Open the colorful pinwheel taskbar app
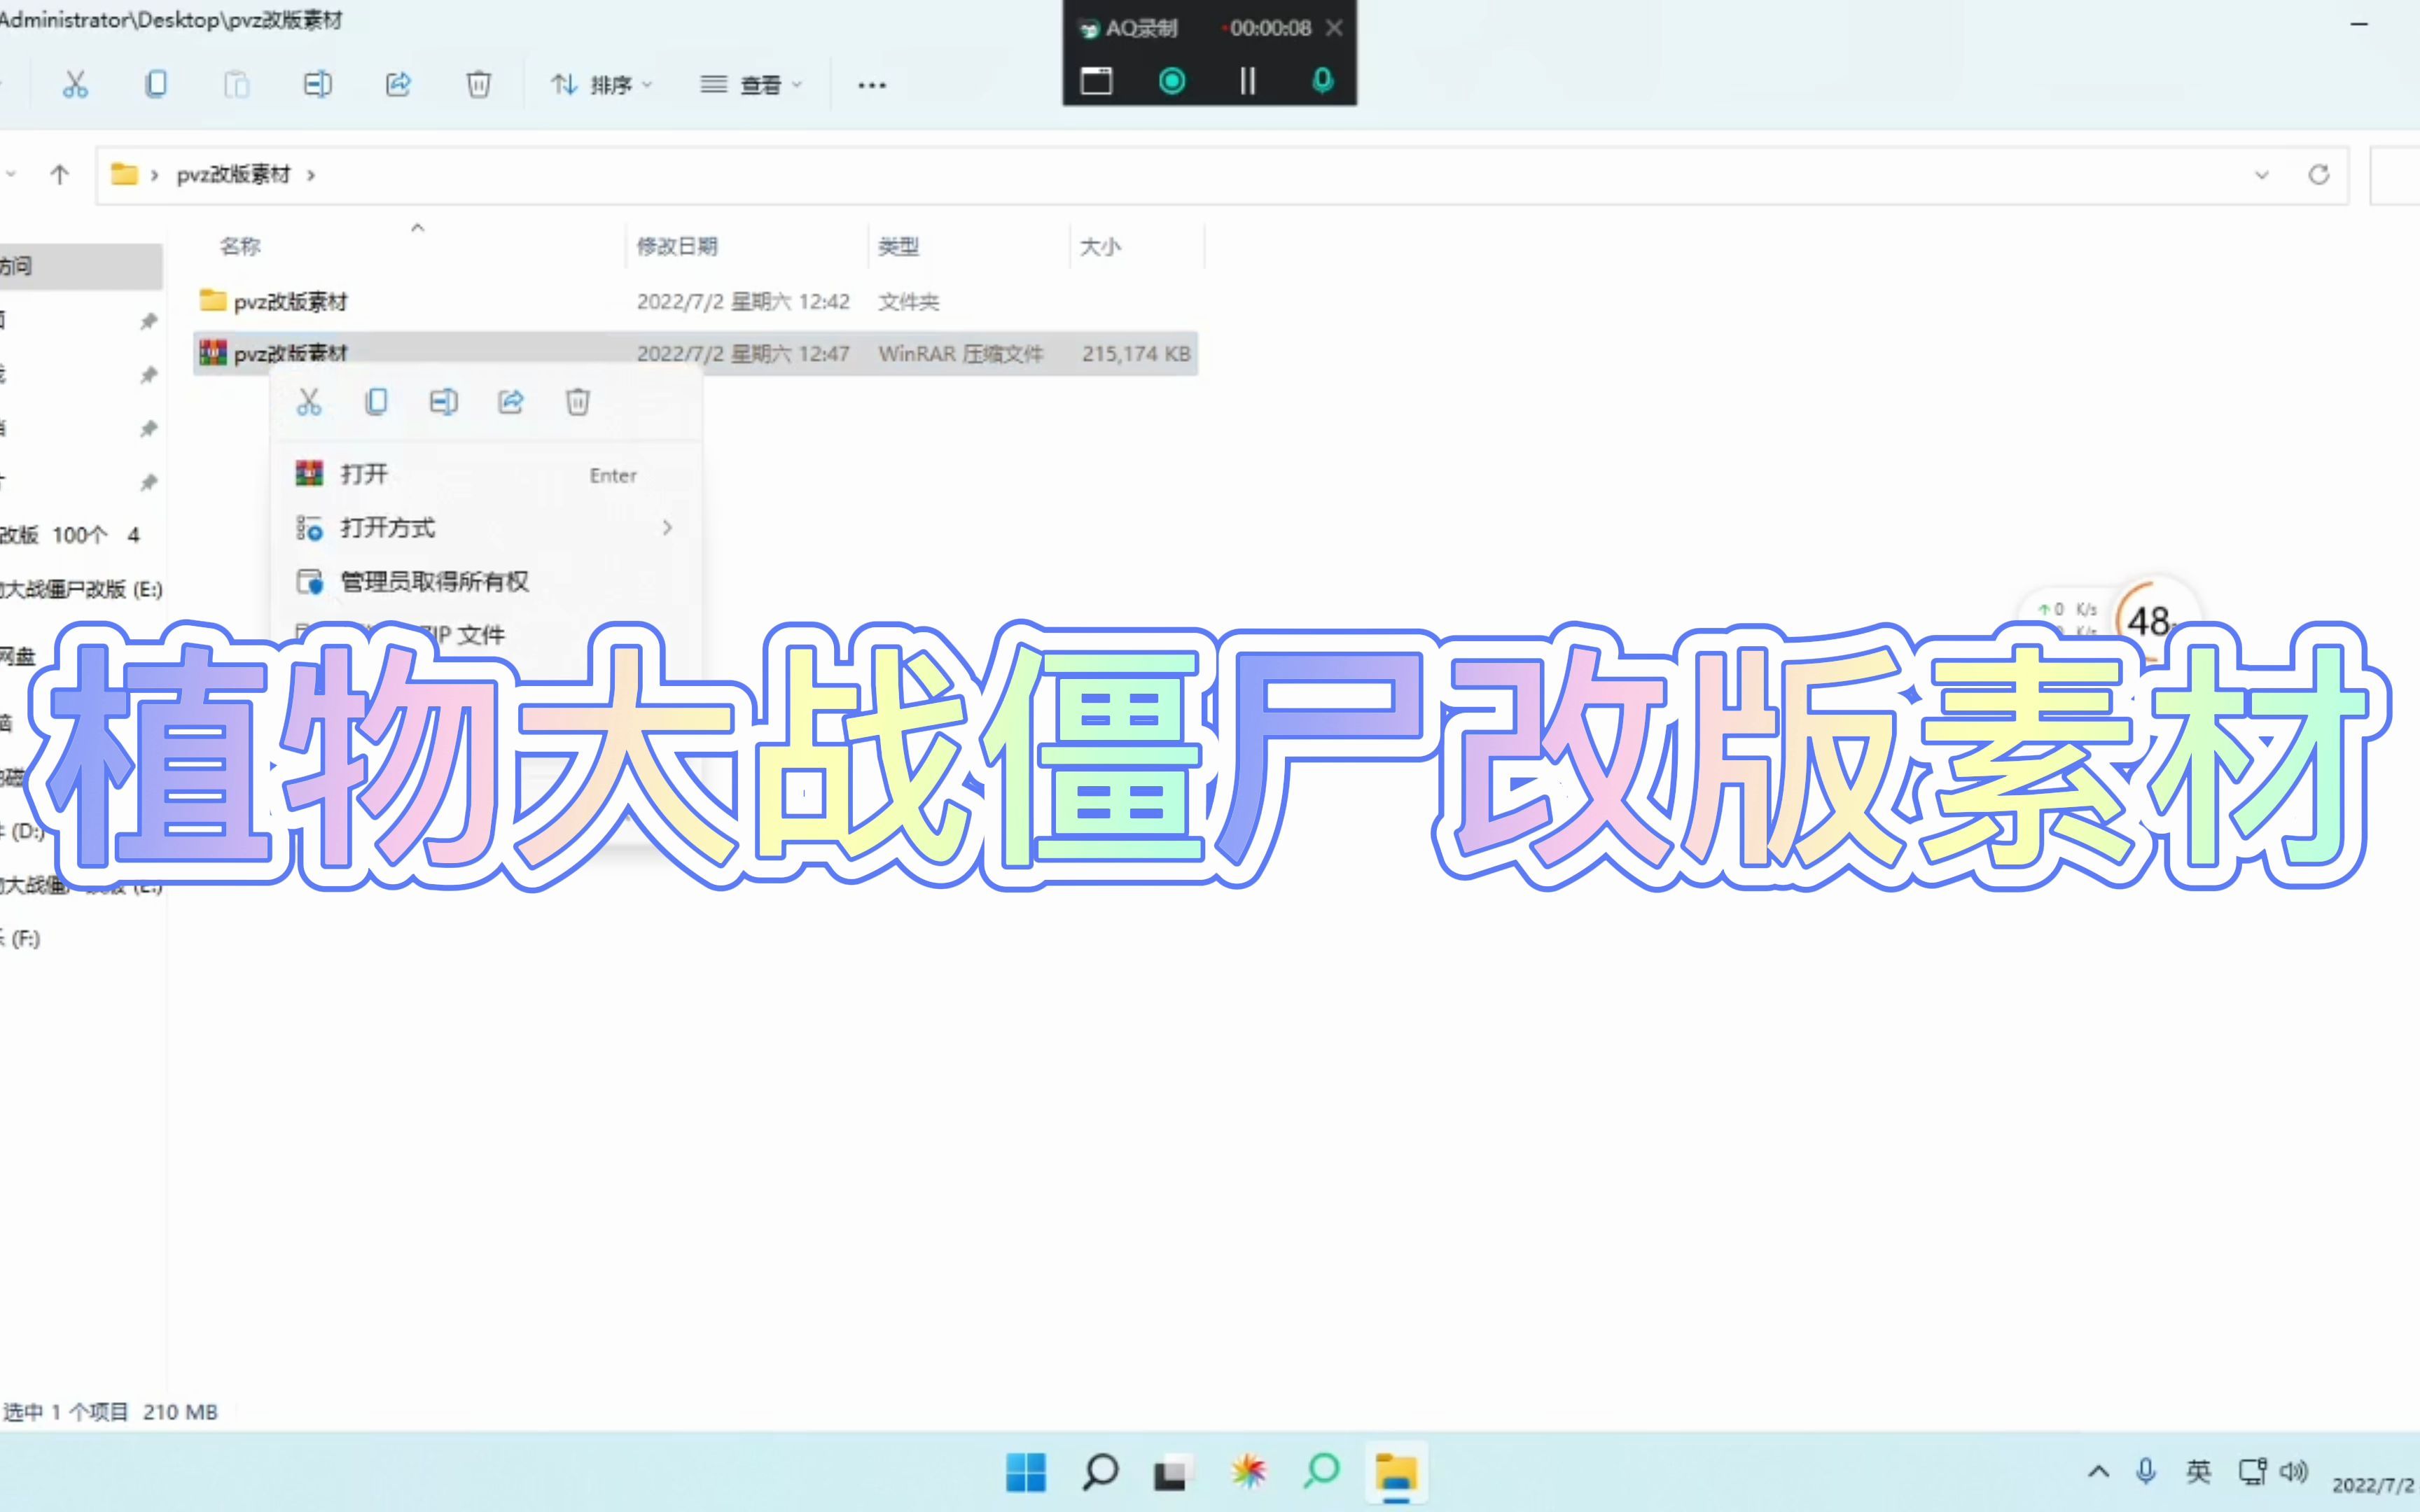 [1248, 1472]
